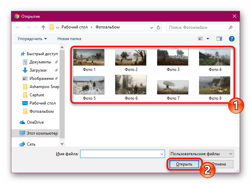Select Рабочий стол in the sidebar
This screenshot has width=251, height=184.
pos(39,103)
